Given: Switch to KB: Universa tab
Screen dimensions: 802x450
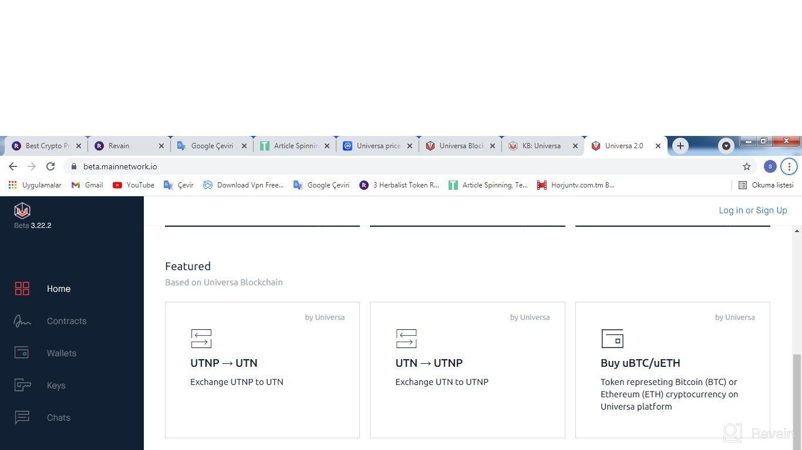Looking at the screenshot, I should point(543,146).
